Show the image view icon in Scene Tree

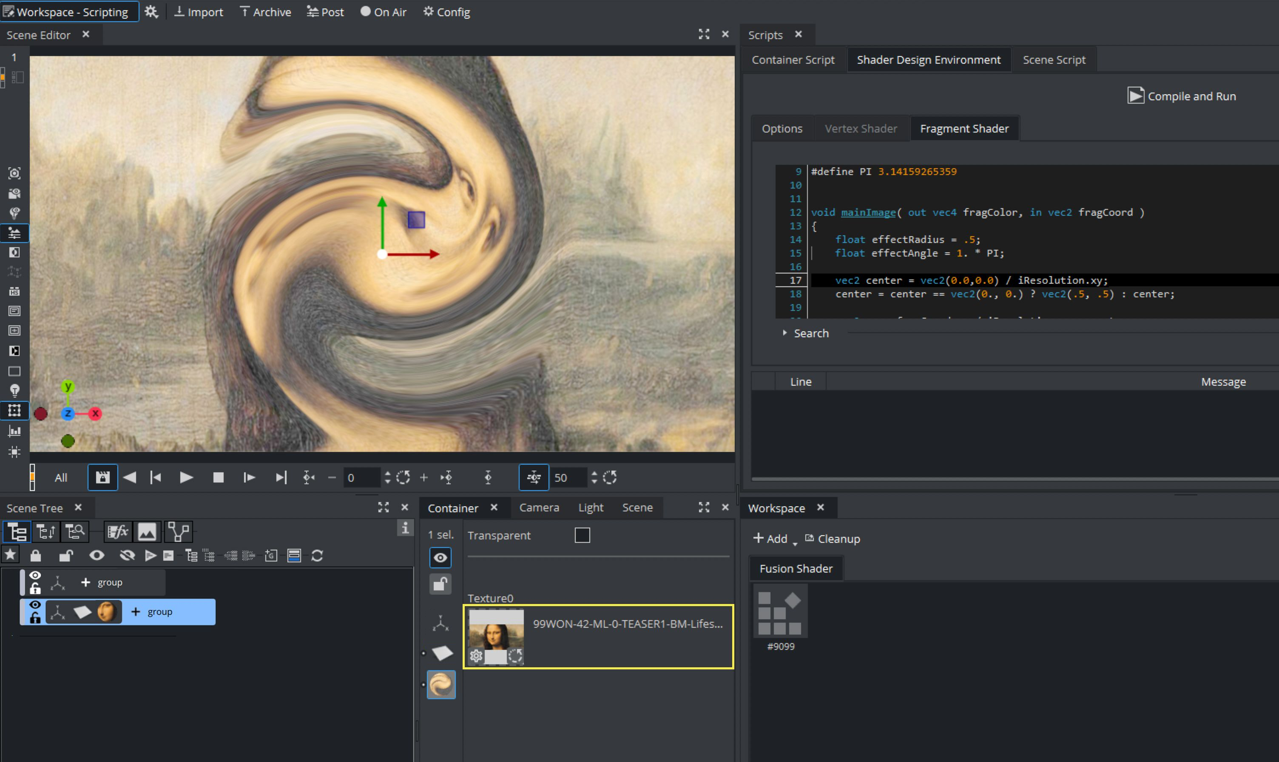[147, 532]
